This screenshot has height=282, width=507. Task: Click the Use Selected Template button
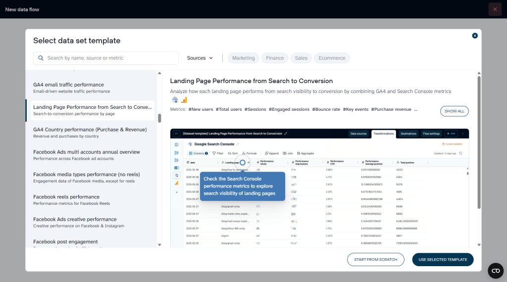(x=443, y=260)
